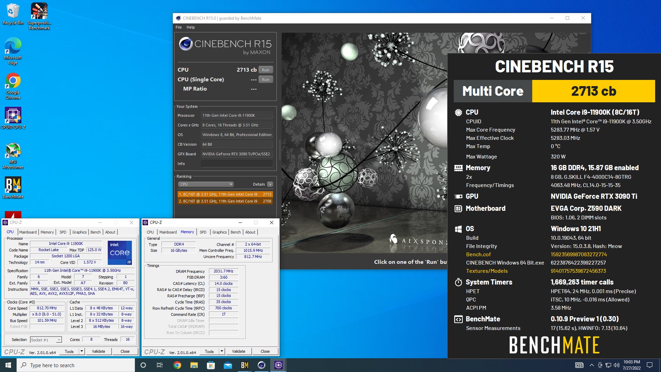Open Chrome from the taskbar

coord(177,365)
